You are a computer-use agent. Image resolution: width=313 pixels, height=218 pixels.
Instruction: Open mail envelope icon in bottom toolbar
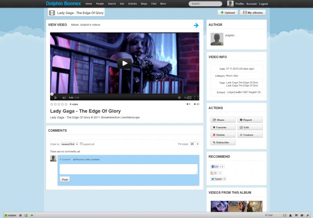[x=285, y=215]
